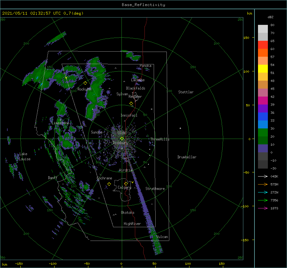Click the white asterisk marker east of Innisfail
Screen dimensions: 287x268
[x=151, y=109]
